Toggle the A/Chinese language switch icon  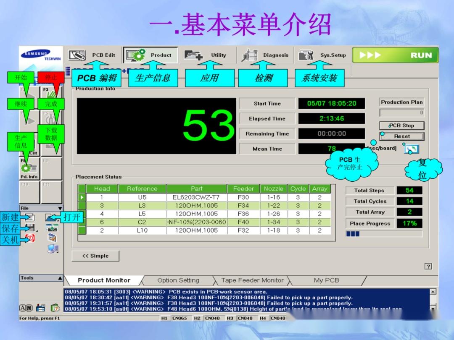pyautogui.click(x=26, y=308)
